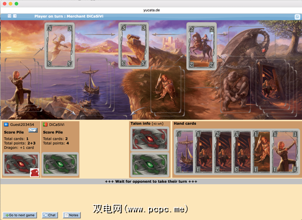Click the yellow macOS minimize button
This screenshot has width=302, height=220.
tap(10, 4)
